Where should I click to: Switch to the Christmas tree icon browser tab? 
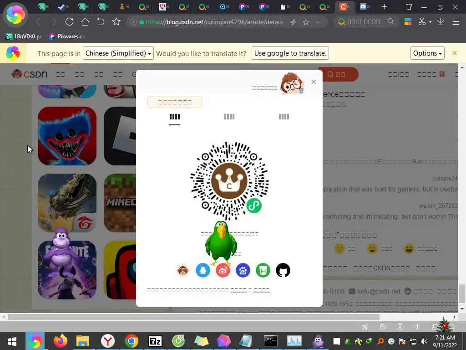tap(122, 6)
